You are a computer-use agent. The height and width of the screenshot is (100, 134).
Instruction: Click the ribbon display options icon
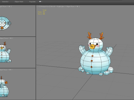point(40,2)
